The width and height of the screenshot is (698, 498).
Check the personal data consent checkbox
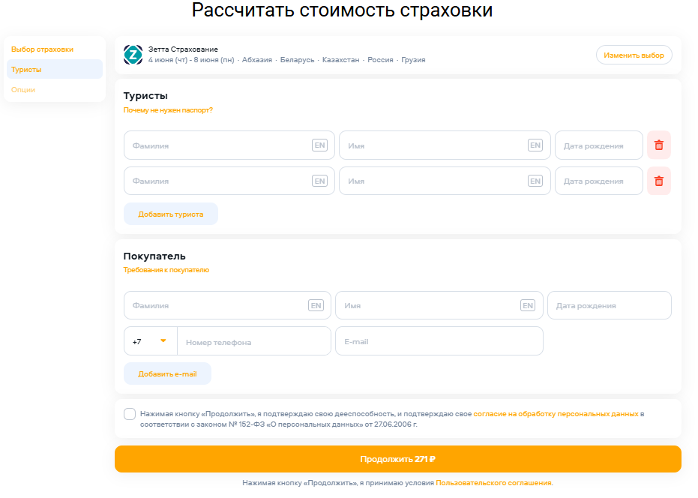pyautogui.click(x=130, y=414)
